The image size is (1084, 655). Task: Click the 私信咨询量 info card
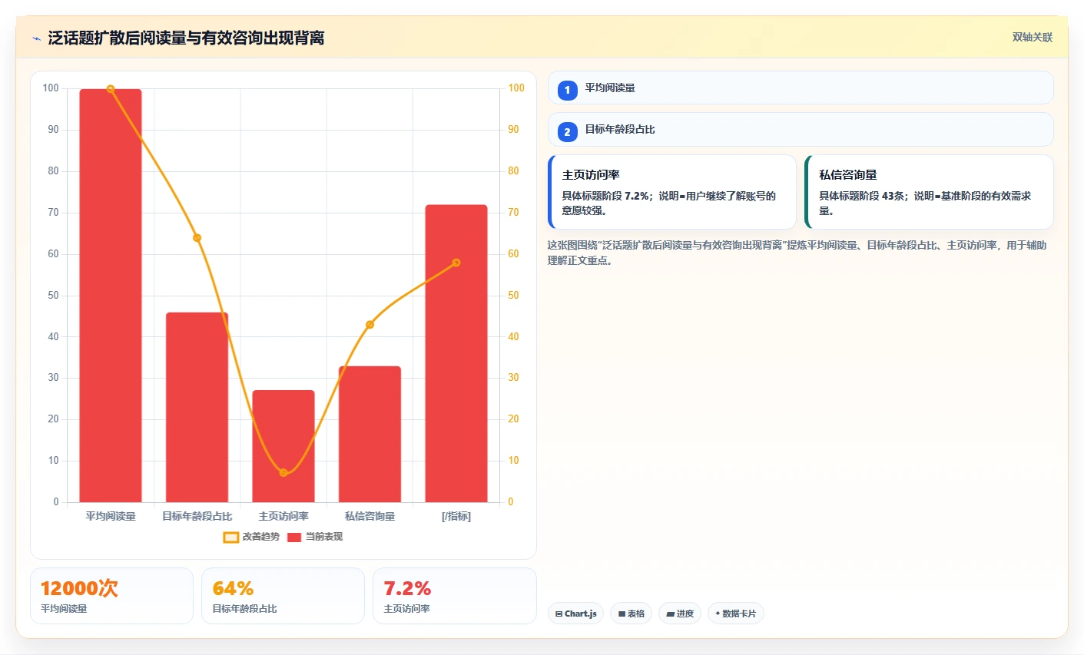pos(929,192)
